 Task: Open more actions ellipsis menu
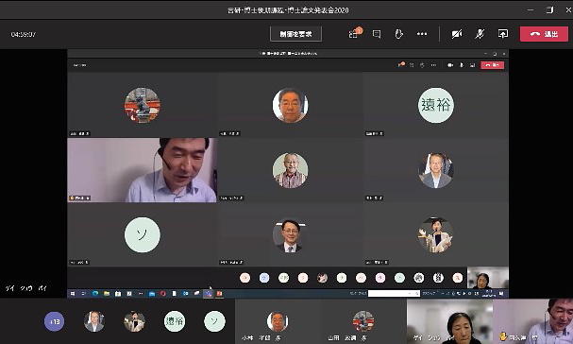pos(422,34)
